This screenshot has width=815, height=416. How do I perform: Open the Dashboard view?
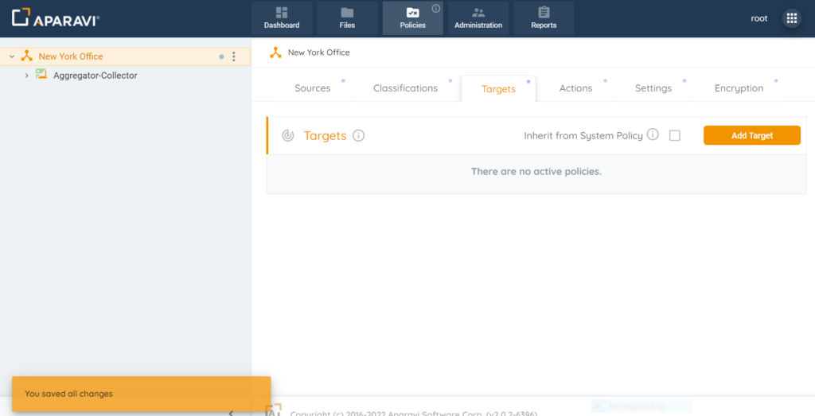click(282, 17)
